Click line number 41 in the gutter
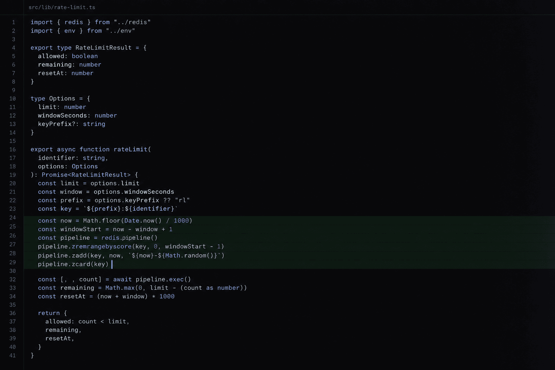Image resolution: width=555 pixels, height=370 pixels. coord(13,356)
